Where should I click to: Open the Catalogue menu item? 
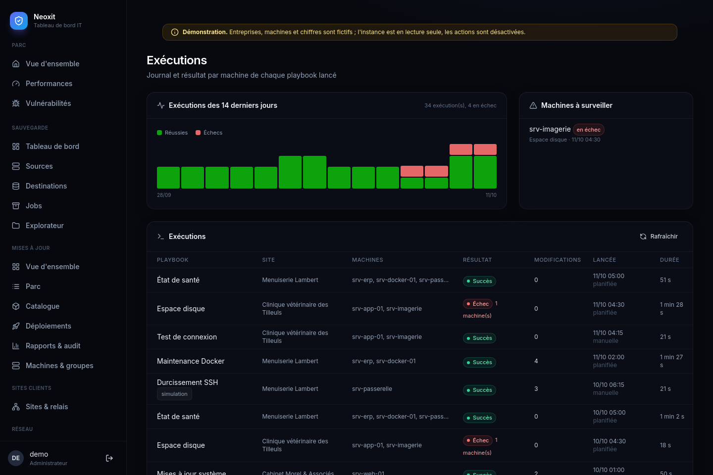(x=63, y=306)
